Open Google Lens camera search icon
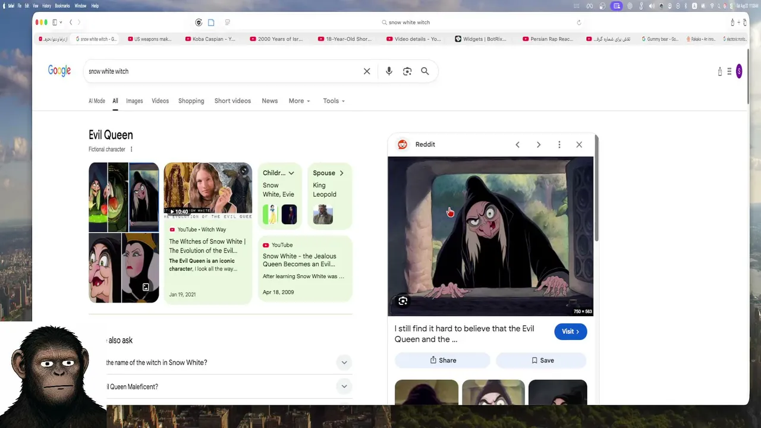 tap(407, 71)
